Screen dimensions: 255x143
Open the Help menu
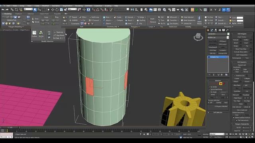tap(116, 6)
